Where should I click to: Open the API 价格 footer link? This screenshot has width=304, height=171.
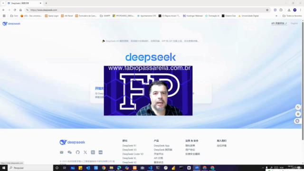[x=158, y=158]
